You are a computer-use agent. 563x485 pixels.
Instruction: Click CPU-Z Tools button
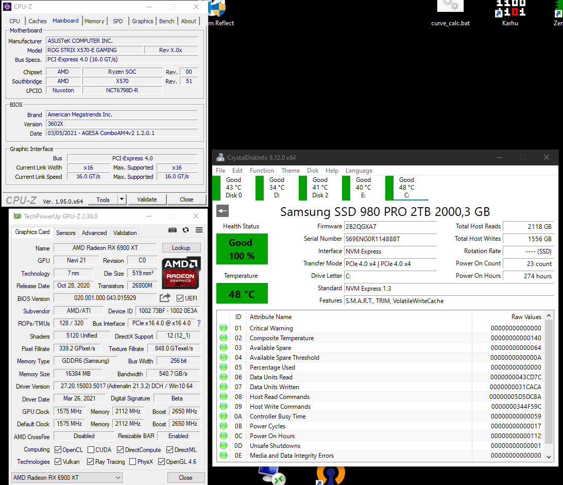(x=103, y=199)
